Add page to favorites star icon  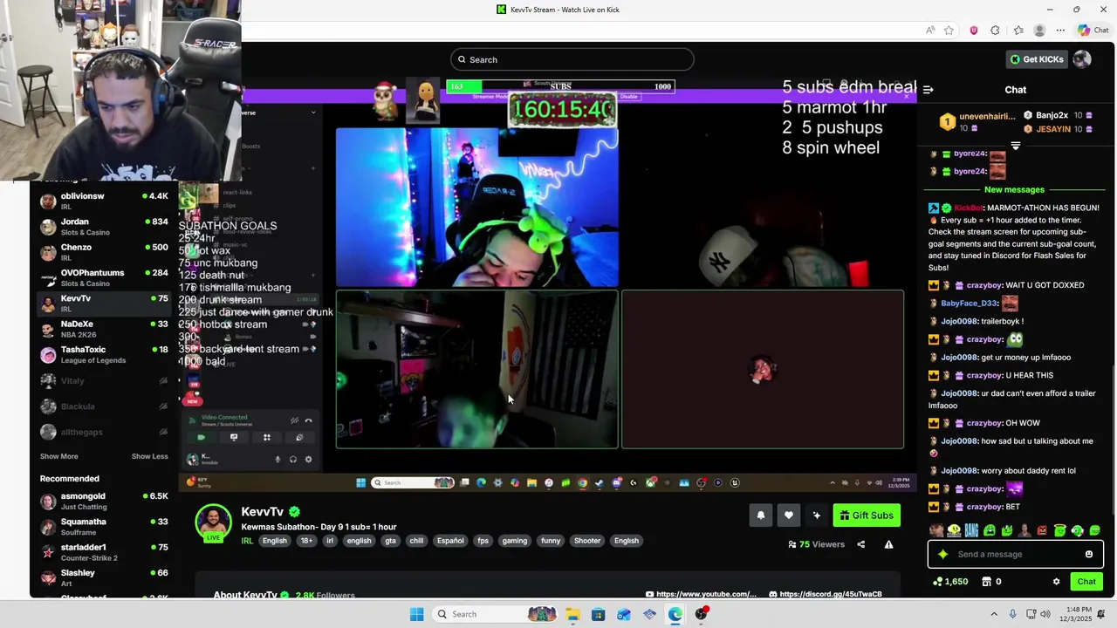pyautogui.click(x=949, y=31)
